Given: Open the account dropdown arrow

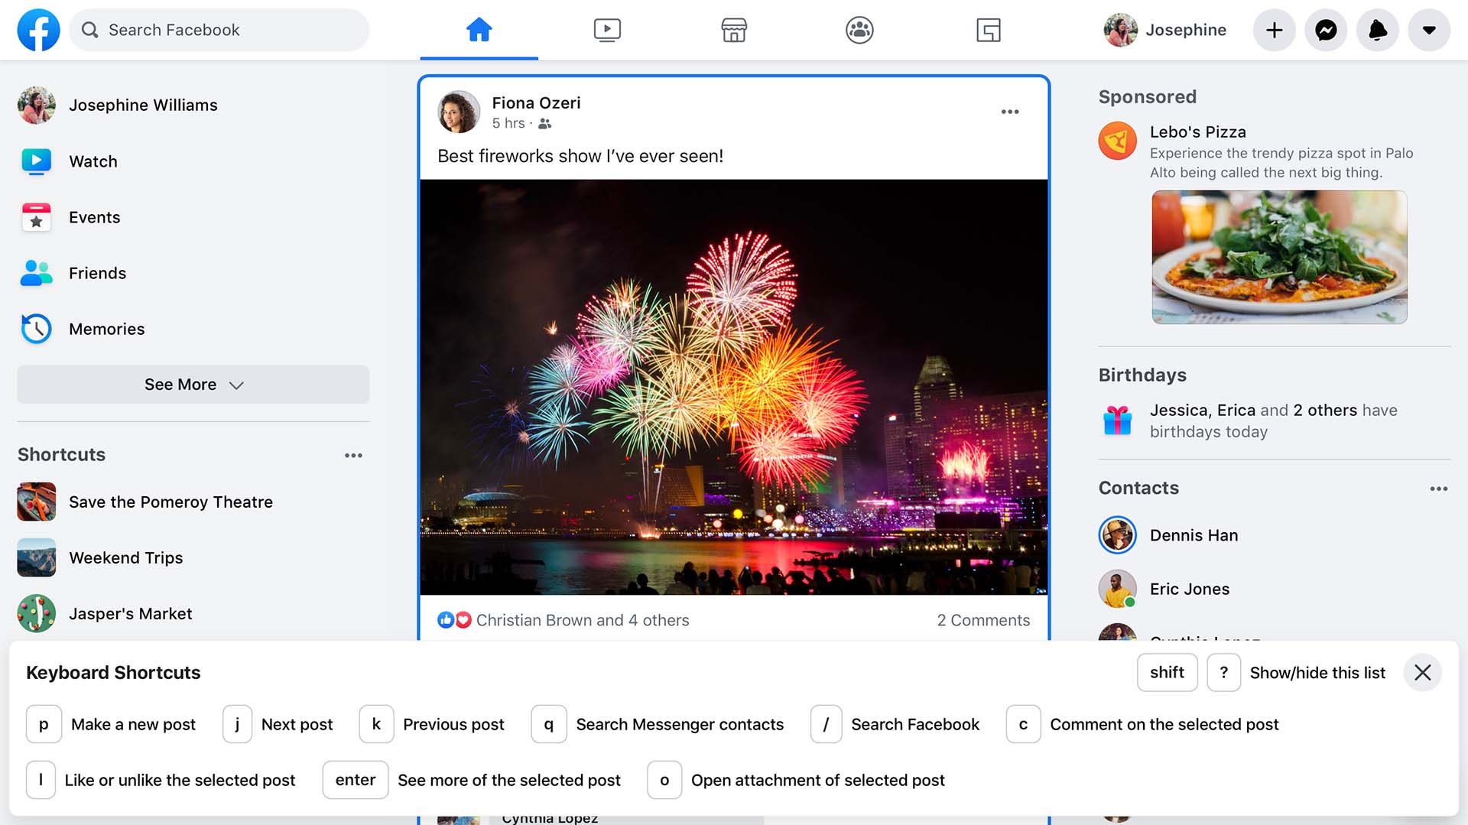Looking at the screenshot, I should 1428,30.
